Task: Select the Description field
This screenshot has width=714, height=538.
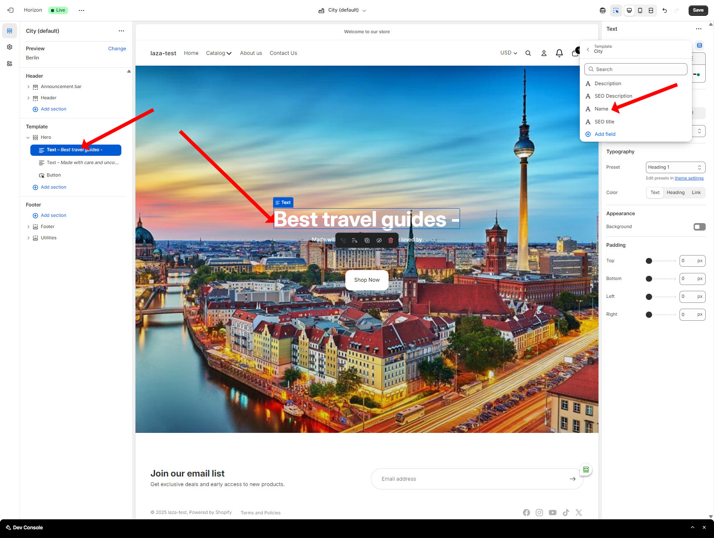Action: click(x=635, y=84)
